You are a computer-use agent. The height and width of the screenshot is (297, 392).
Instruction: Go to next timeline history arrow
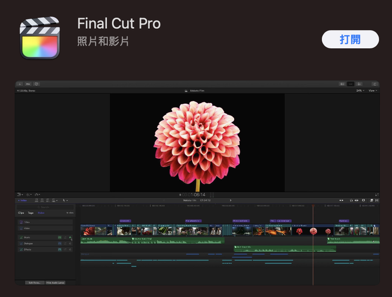click(x=230, y=200)
